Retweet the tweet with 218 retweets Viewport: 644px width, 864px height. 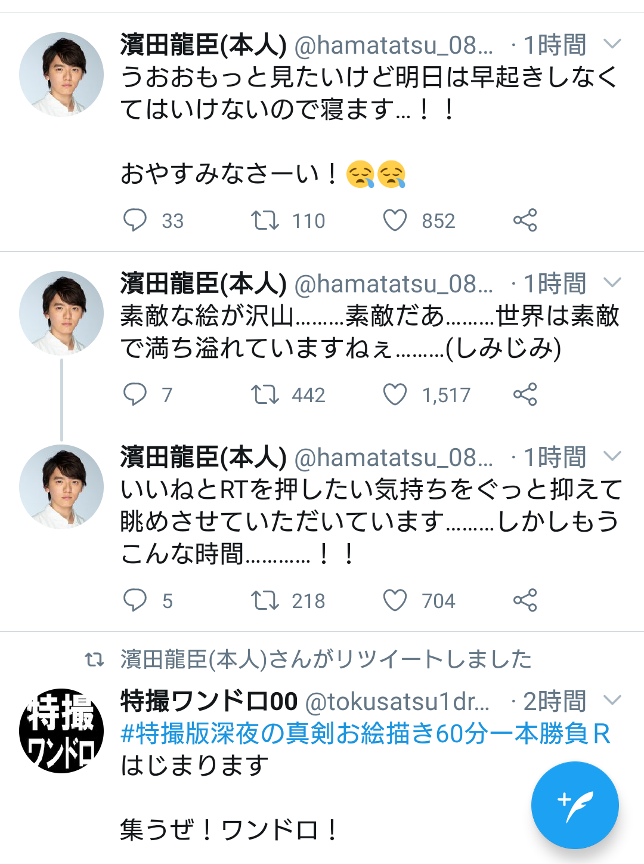pos(265,600)
